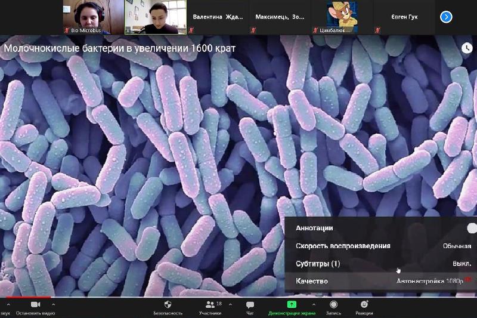Click the blue next-participants arrow

click(x=446, y=17)
